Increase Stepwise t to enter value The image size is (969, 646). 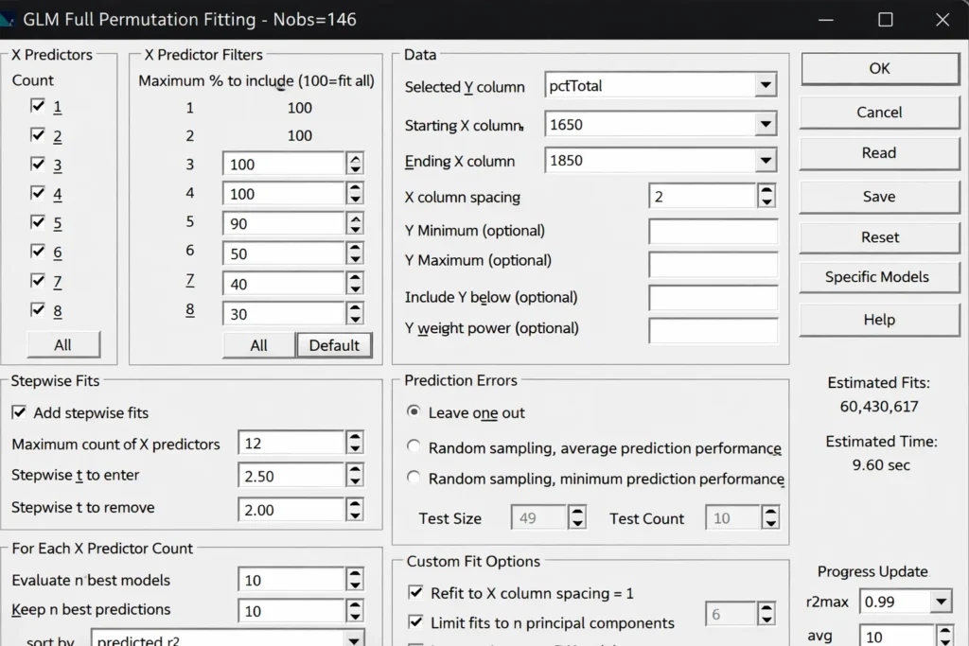[x=355, y=470]
